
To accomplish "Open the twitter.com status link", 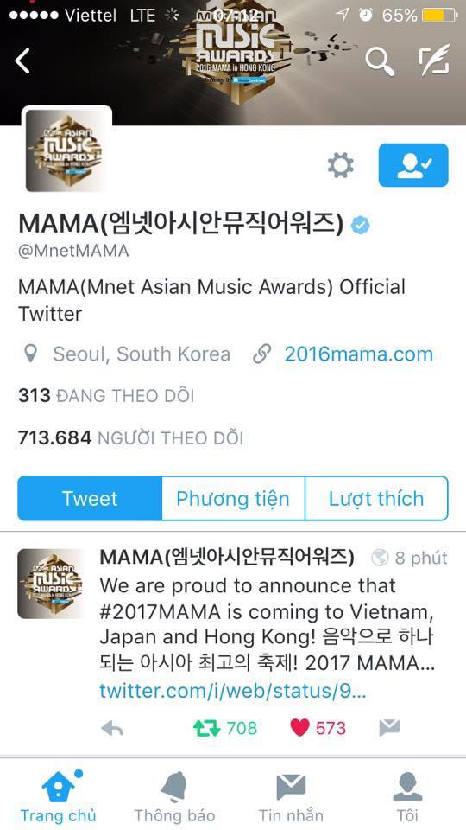I will click(x=232, y=692).
